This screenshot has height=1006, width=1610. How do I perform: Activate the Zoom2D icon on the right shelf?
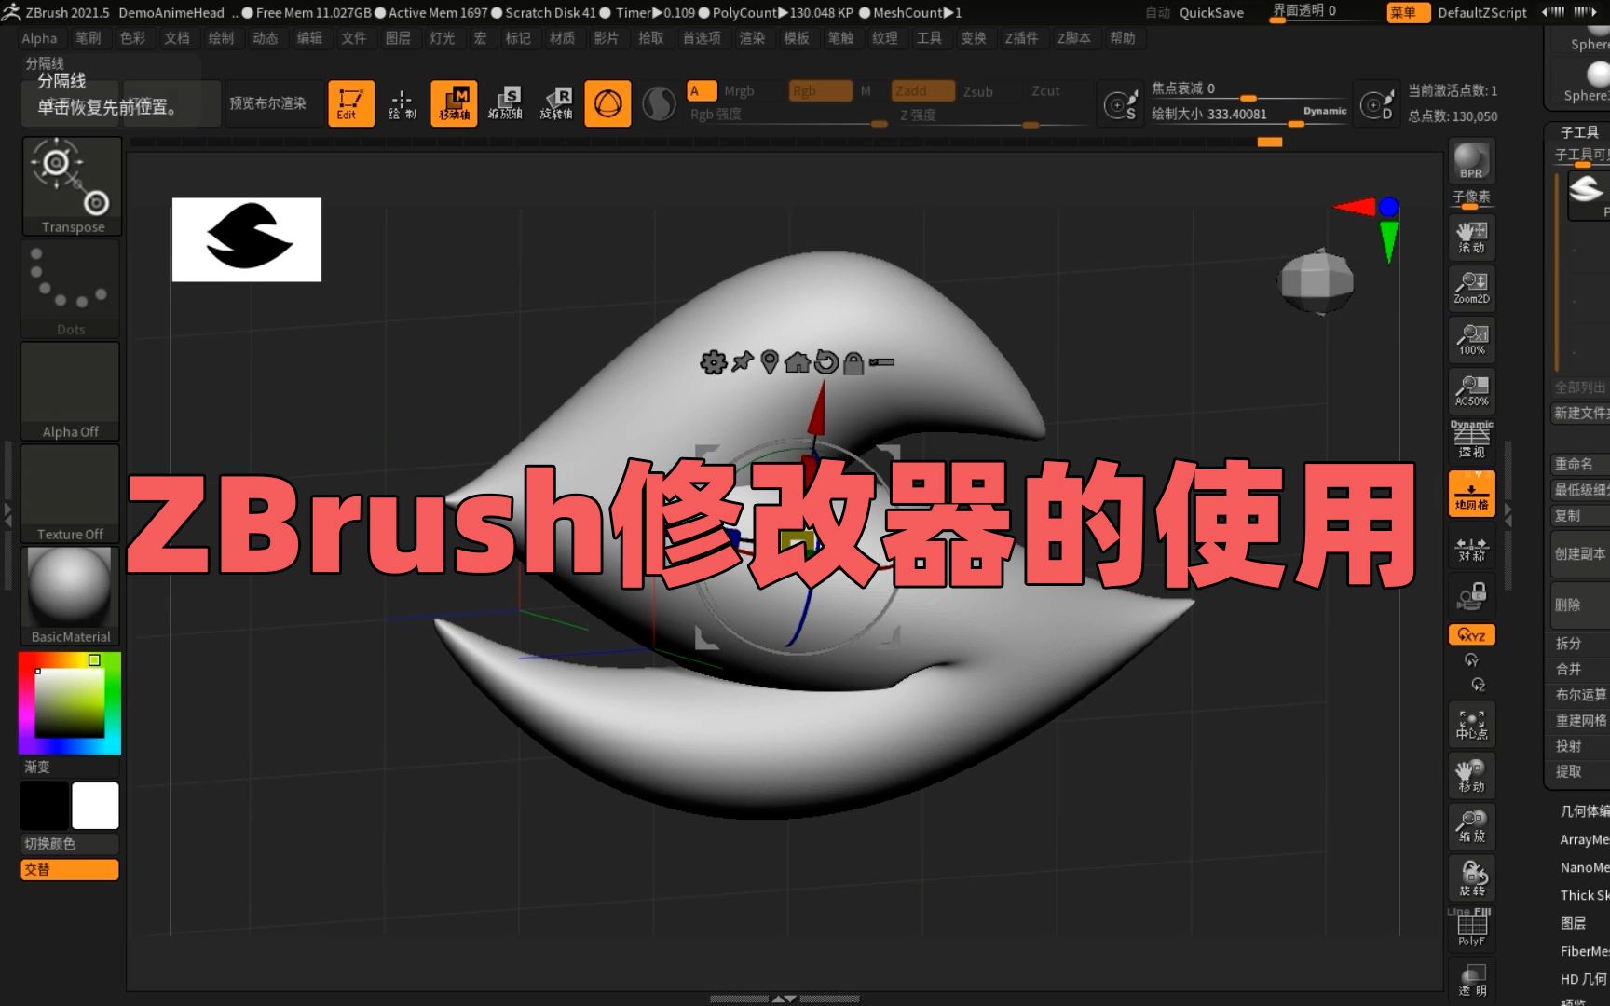1470,289
